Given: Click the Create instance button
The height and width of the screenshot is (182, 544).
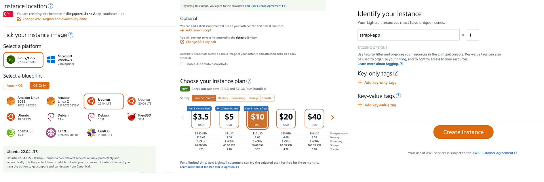Looking at the screenshot, I should coord(463,132).
